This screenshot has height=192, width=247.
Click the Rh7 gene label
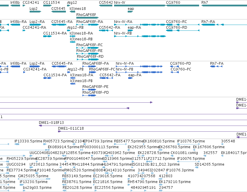click(x=205, y=3)
